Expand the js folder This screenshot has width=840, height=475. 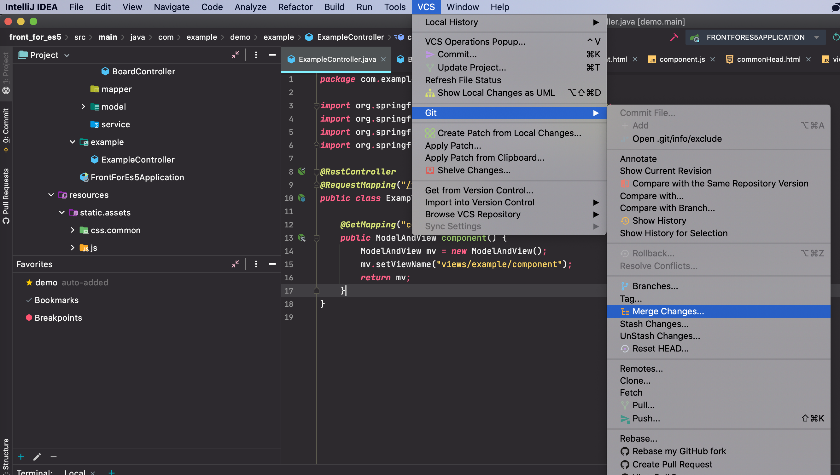(x=73, y=248)
